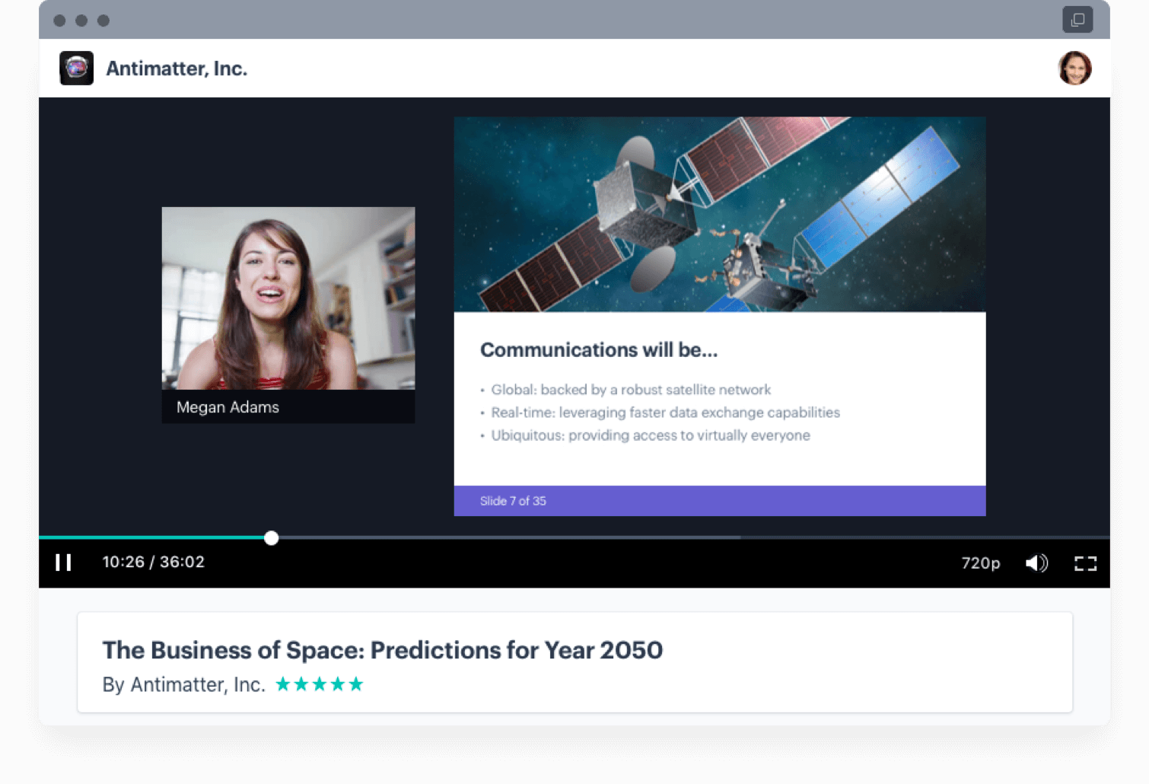This screenshot has height=784, width=1149.
Task: Click the Slide 7 of 35 footer
Action: 720,501
